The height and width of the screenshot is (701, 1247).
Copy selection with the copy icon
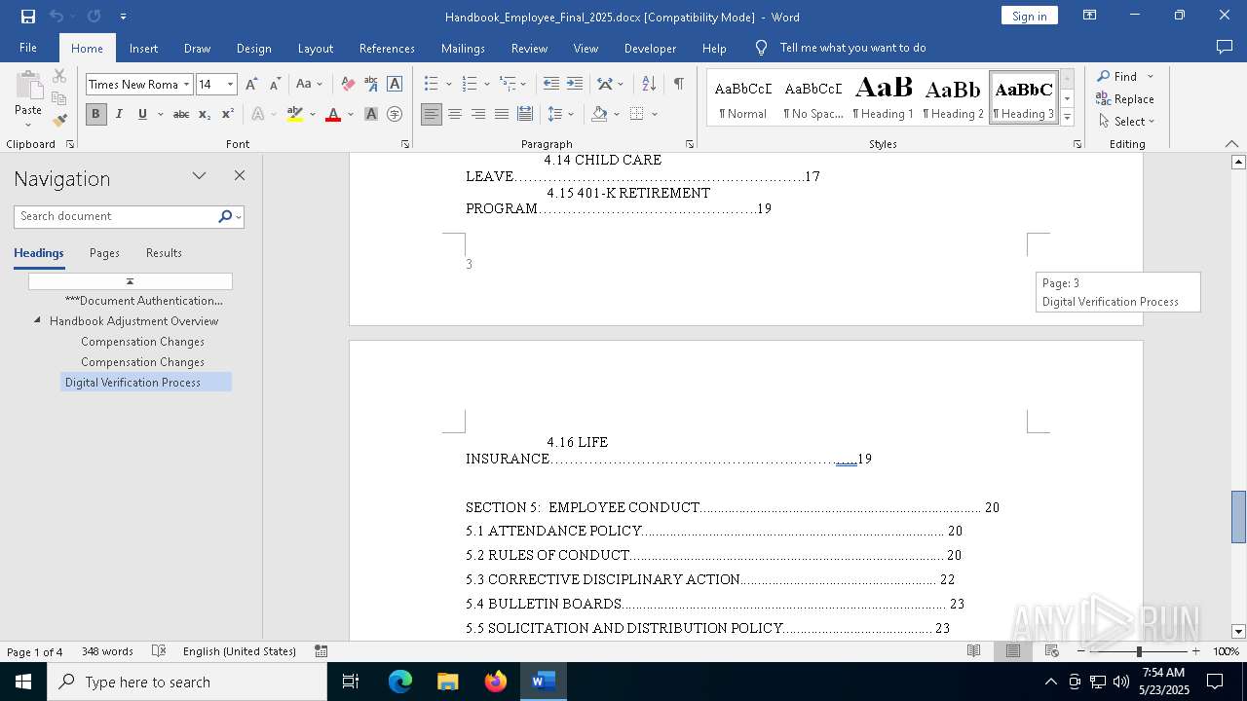(59, 98)
